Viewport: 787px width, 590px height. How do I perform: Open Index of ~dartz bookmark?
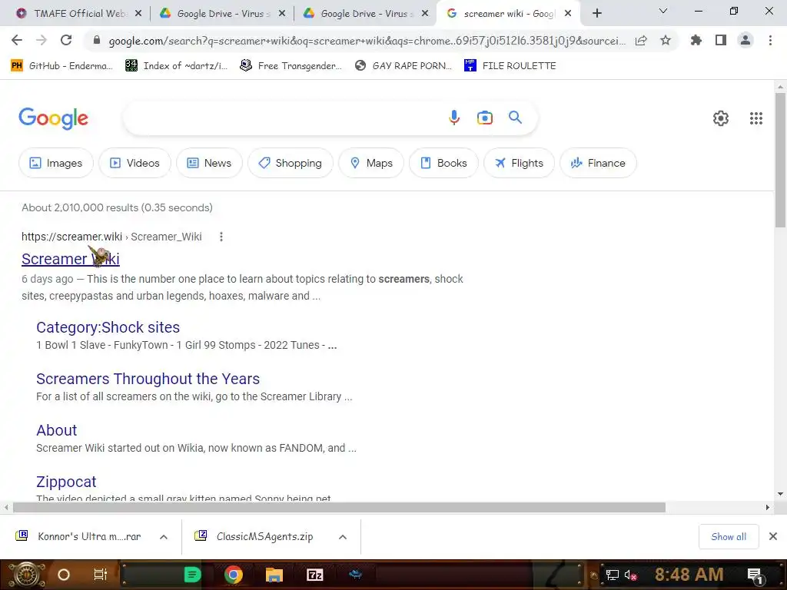pyautogui.click(x=177, y=66)
